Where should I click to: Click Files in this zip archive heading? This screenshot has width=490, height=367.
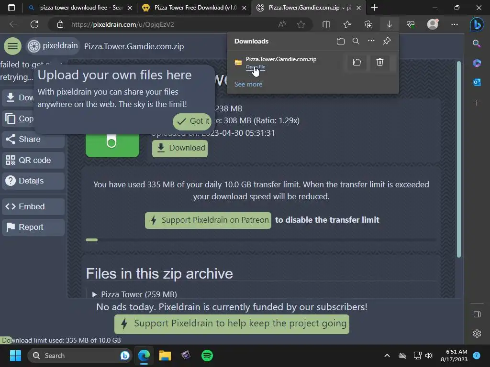(x=159, y=274)
